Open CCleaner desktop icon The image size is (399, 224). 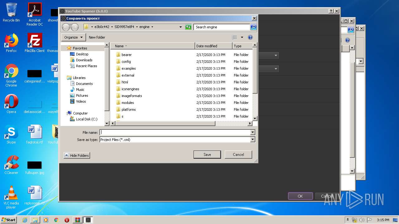pyautogui.click(x=11, y=165)
